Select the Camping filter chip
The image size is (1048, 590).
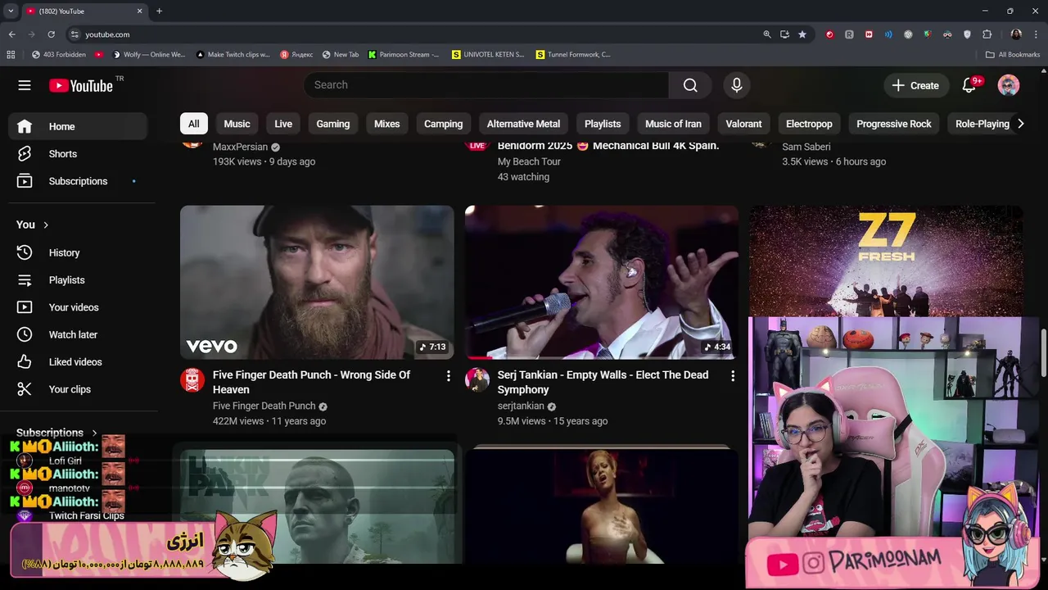point(443,124)
